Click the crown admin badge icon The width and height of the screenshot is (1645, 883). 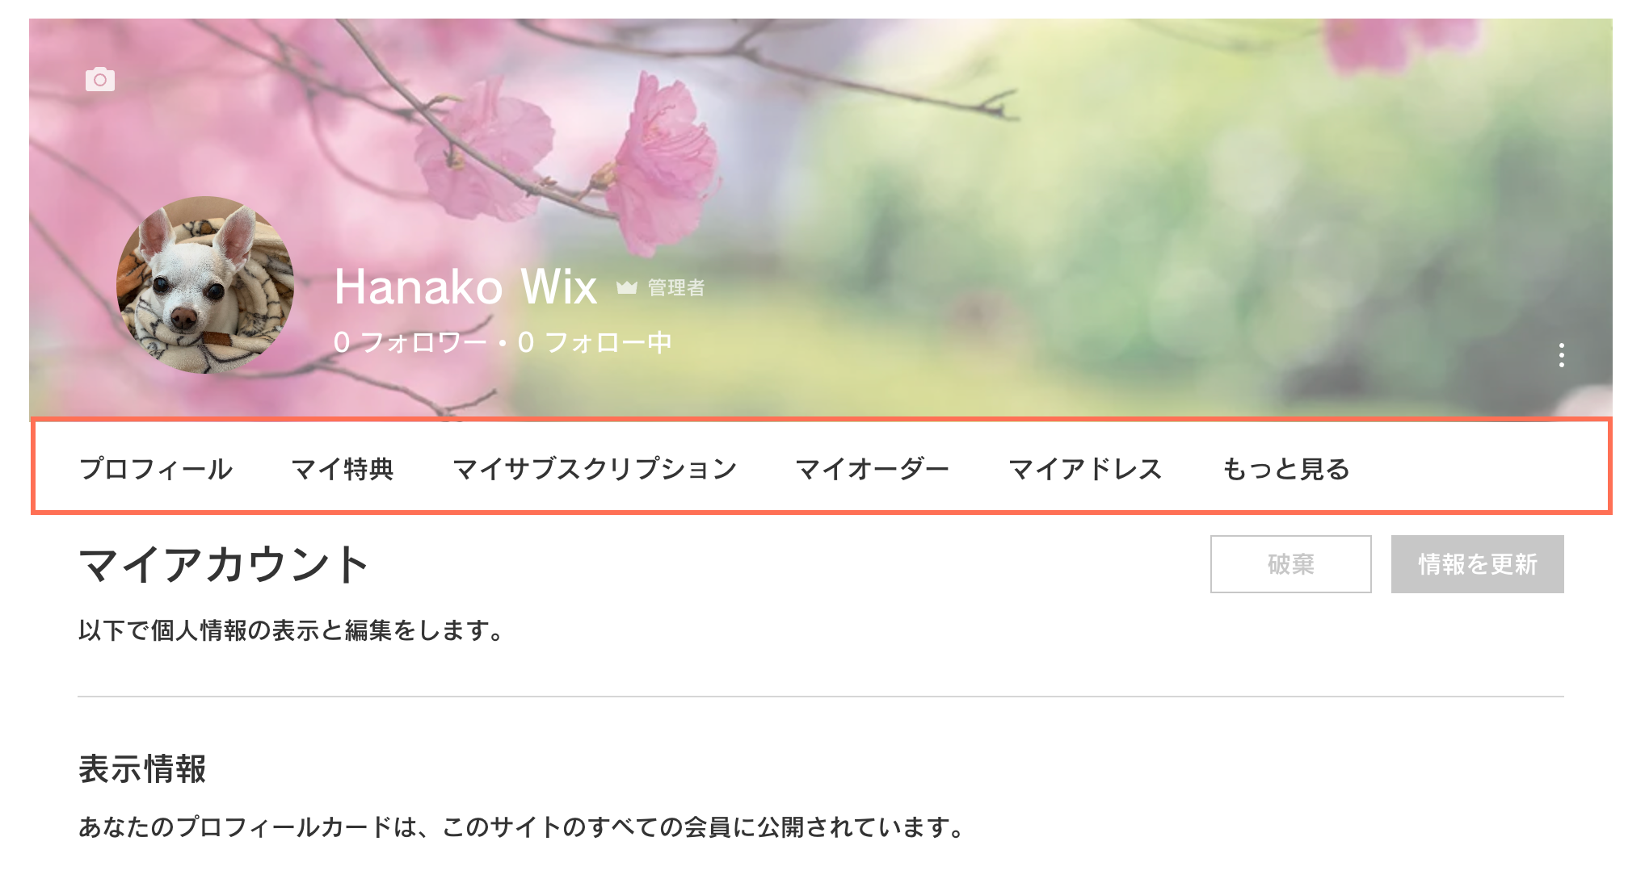point(627,287)
